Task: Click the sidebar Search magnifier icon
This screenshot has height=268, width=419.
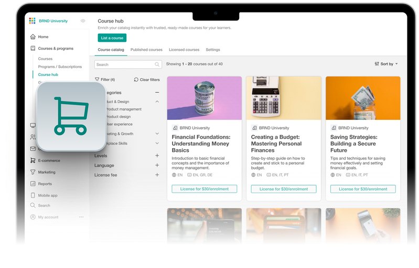Action: [33, 205]
